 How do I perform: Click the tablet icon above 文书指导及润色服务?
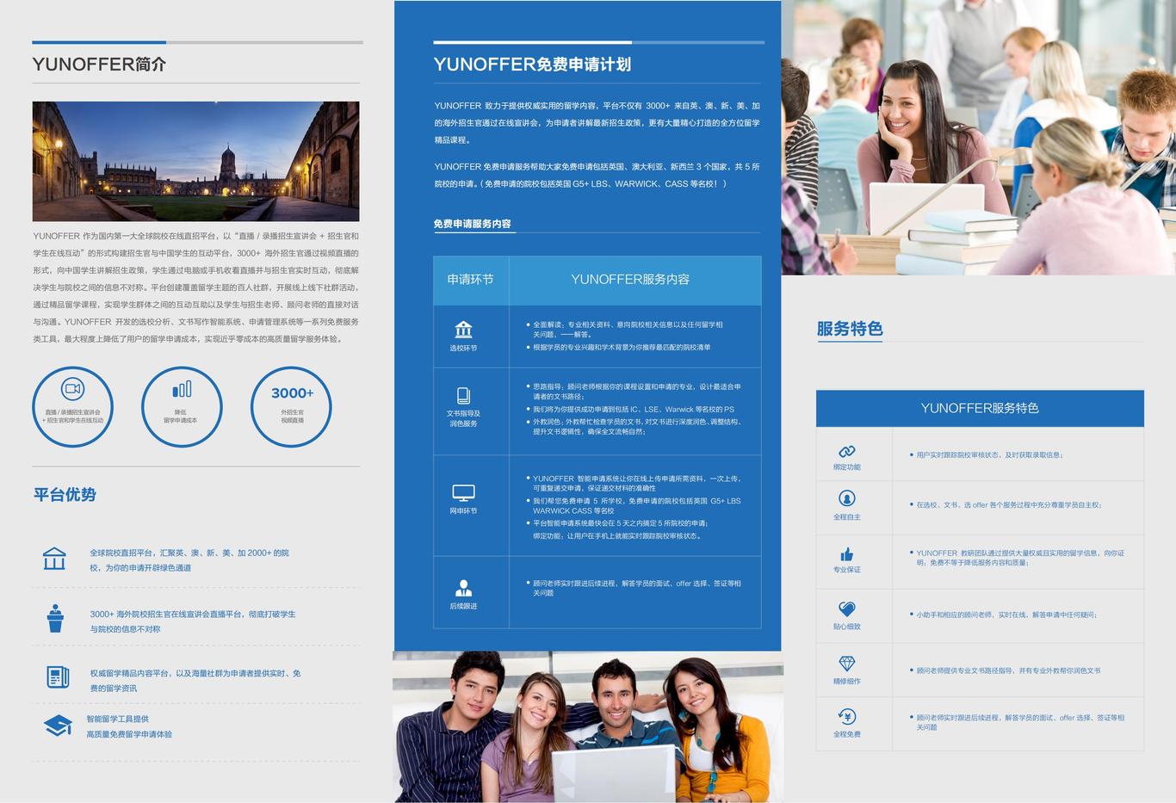(463, 396)
